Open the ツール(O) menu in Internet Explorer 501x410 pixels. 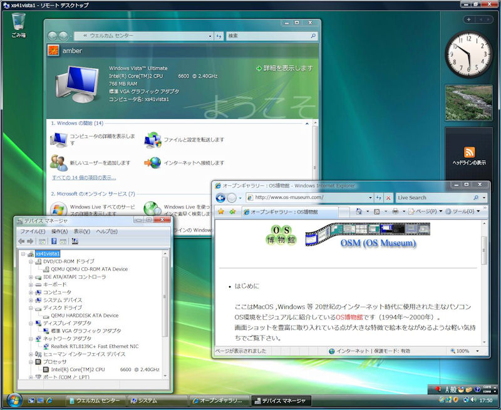pos(463,212)
